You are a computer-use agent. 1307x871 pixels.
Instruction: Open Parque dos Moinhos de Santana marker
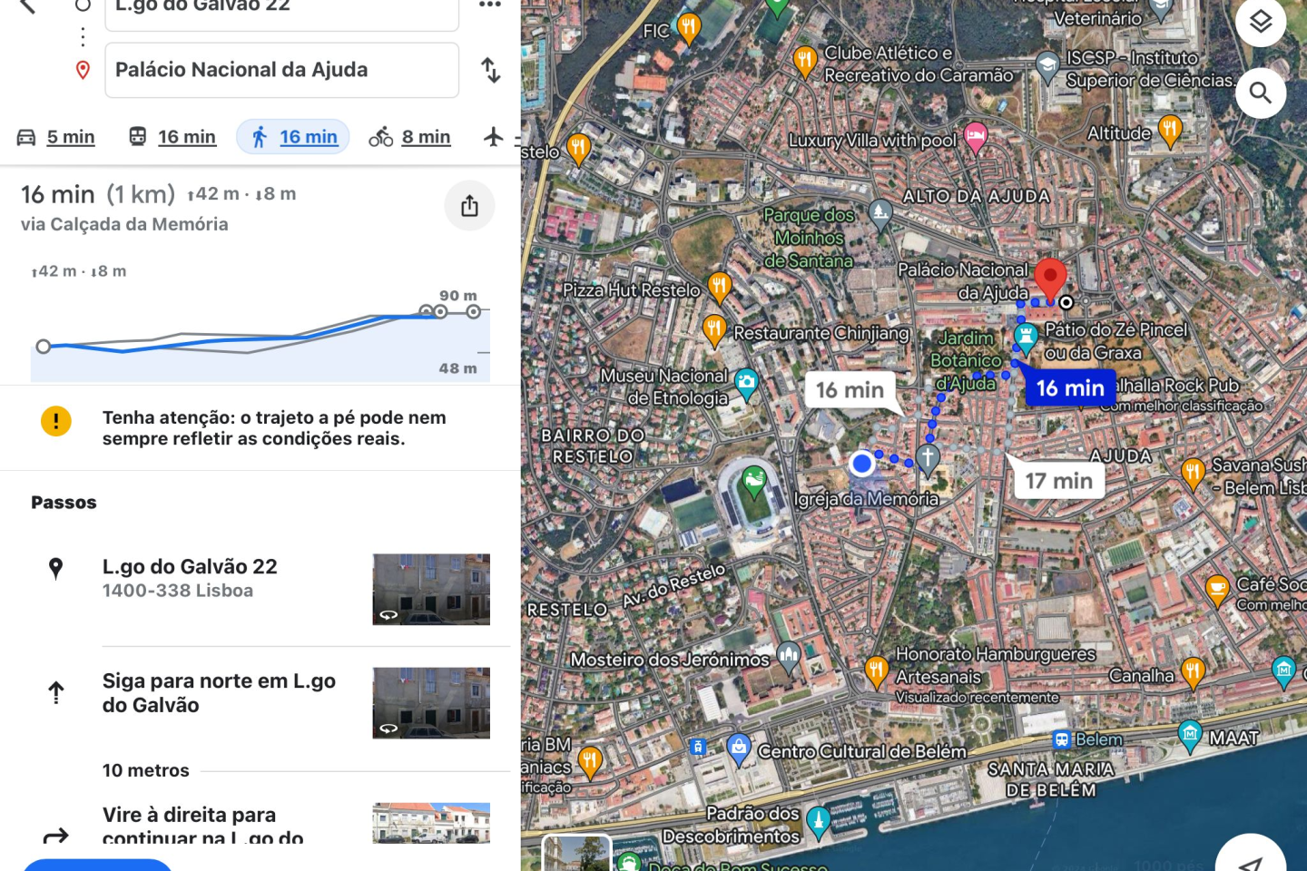tap(880, 215)
